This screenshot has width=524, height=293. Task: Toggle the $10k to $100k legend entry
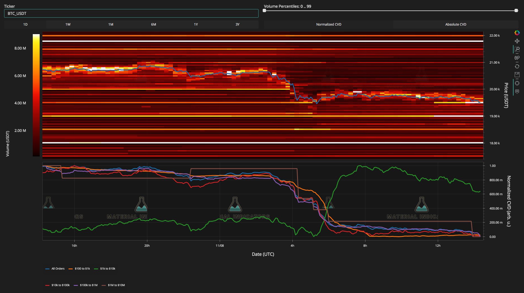point(58,285)
